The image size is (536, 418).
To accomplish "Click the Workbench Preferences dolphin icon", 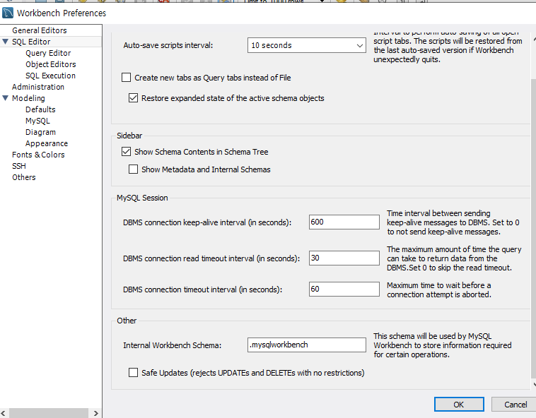I will pos(8,13).
